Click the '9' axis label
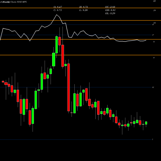The image size is (161, 161). (x=154, y=42)
